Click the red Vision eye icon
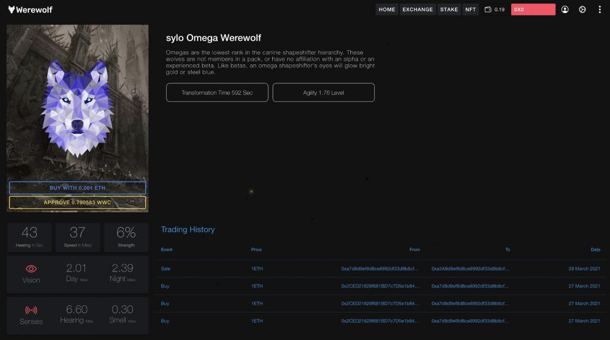 (31, 269)
